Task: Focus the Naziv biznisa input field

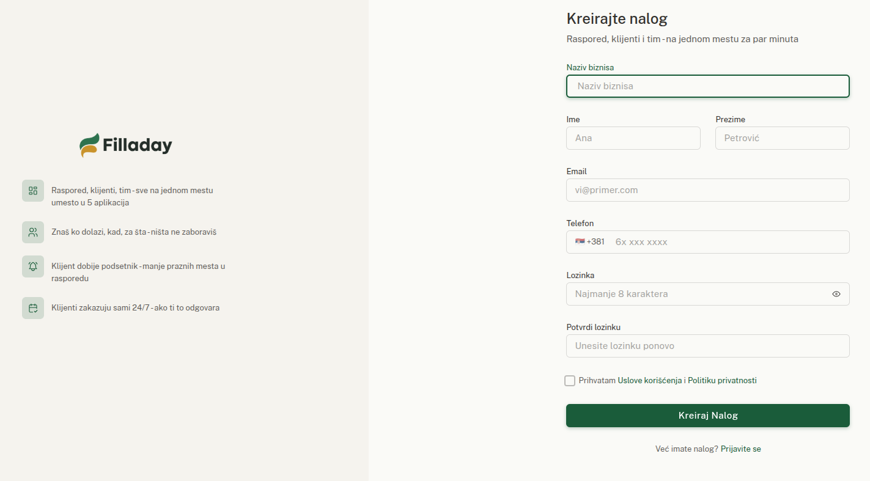Action: coord(707,86)
